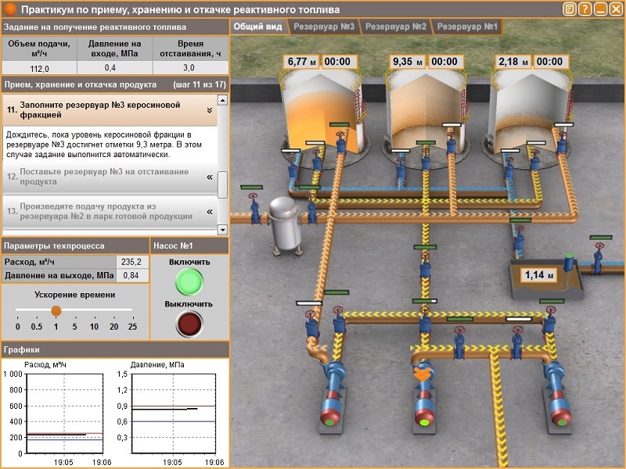Click the silver filter vessel

(x=284, y=225)
